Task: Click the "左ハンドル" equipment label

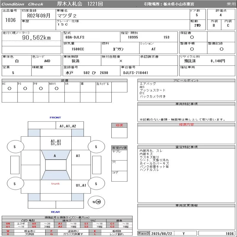Action: point(103,84)
